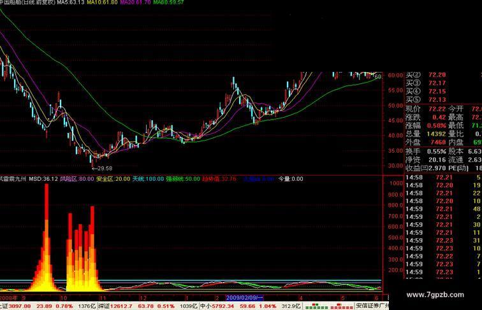Click the 最低 label in quote panel
482x310 pixels.
(456, 125)
